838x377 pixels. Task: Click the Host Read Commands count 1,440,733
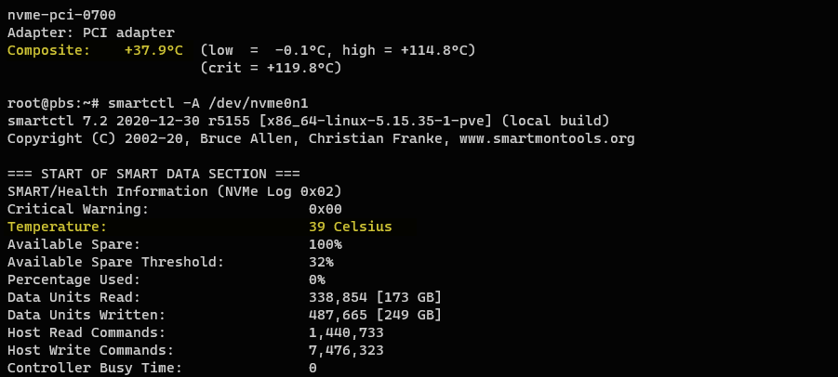coord(346,332)
